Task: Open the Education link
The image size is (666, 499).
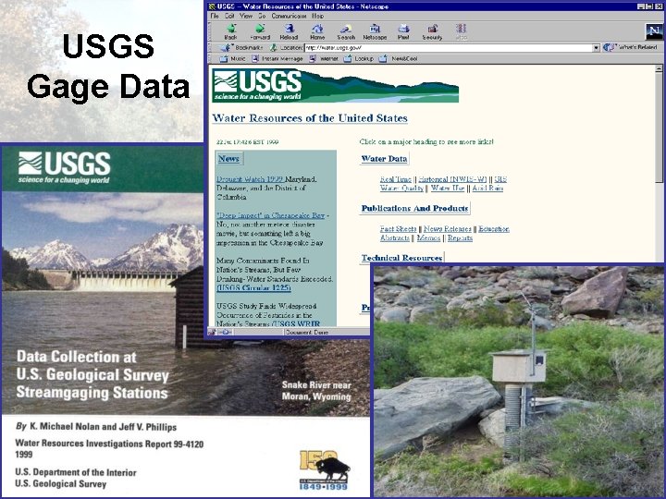Action: click(494, 229)
